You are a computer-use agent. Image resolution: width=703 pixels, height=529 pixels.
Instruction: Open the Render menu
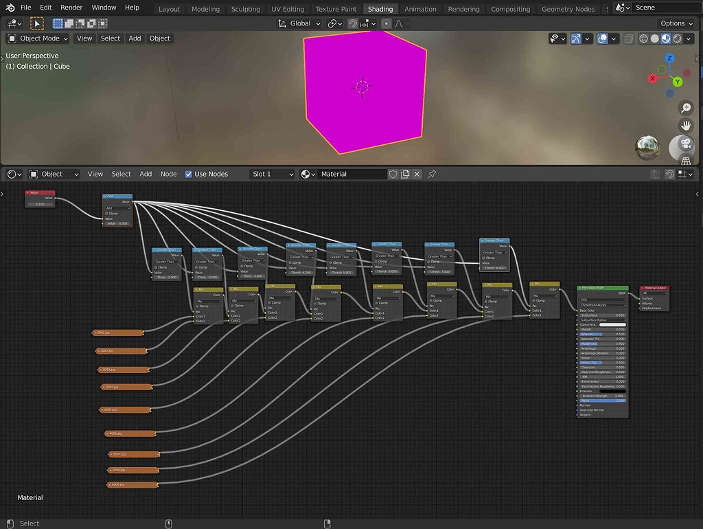(x=71, y=8)
